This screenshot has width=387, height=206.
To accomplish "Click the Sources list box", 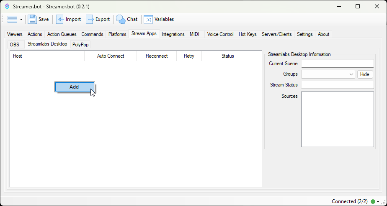I will point(337,119).
